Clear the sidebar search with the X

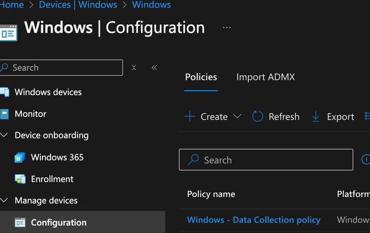pyautogui.click(x=134, y=68)
